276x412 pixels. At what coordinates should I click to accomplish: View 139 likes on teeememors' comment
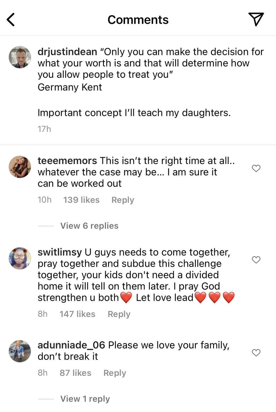[x=81, y=200]
